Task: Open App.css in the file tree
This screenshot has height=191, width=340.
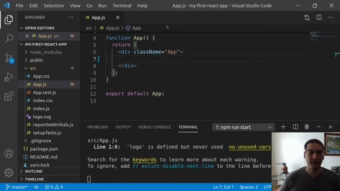Action: (x=41, y=76)
